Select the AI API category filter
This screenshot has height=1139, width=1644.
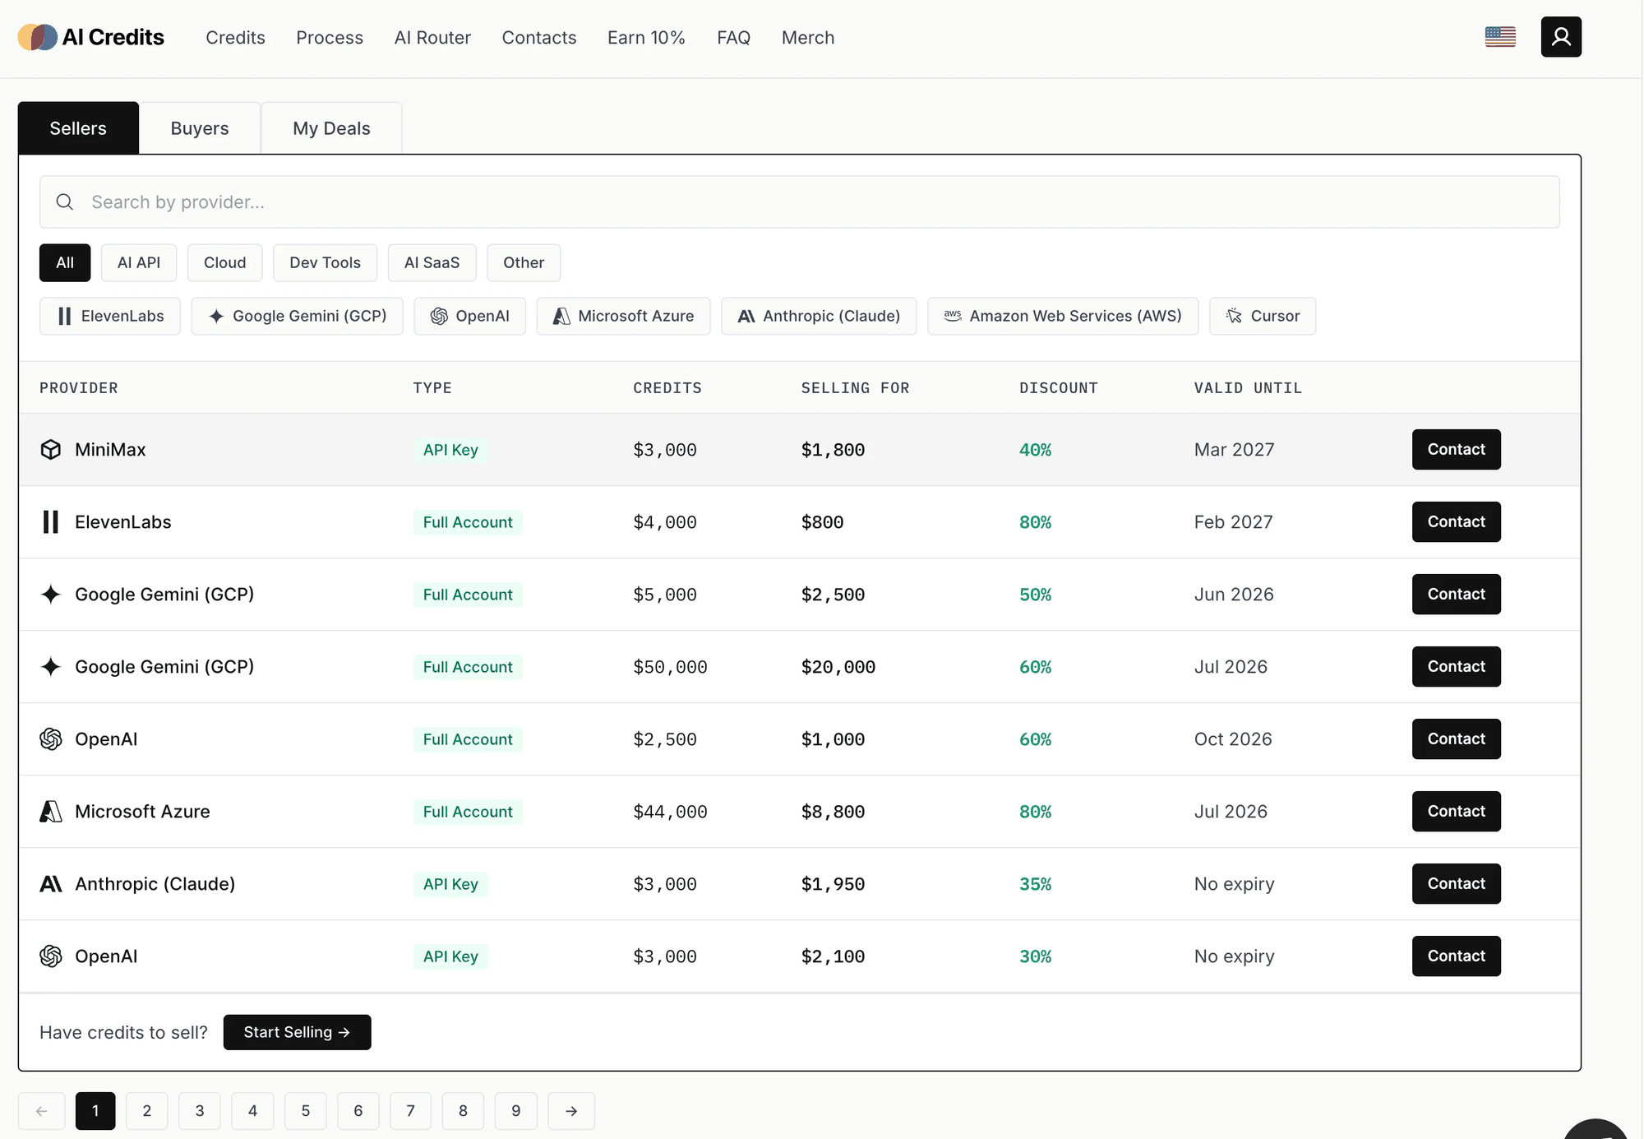[139, 263]
